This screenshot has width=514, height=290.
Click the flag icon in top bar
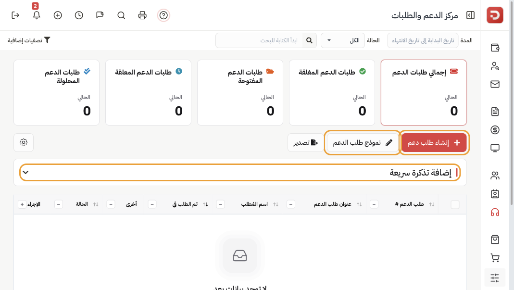click(100, 15)
